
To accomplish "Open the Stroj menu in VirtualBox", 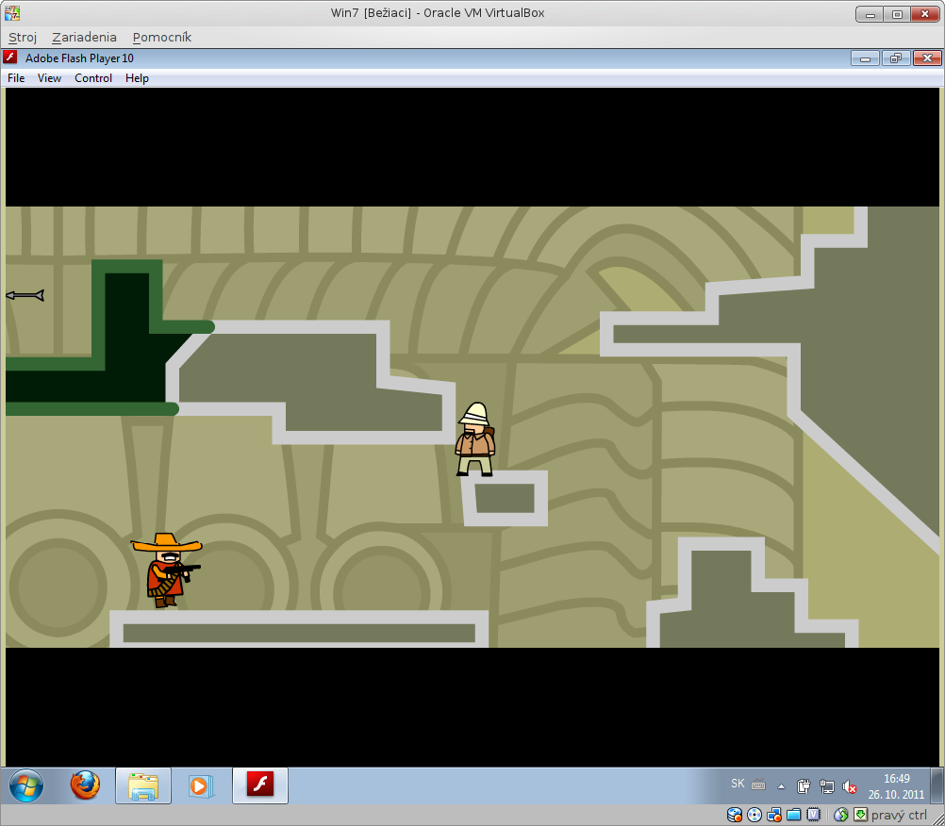I will pyautogui.click(x=23, y=38).
